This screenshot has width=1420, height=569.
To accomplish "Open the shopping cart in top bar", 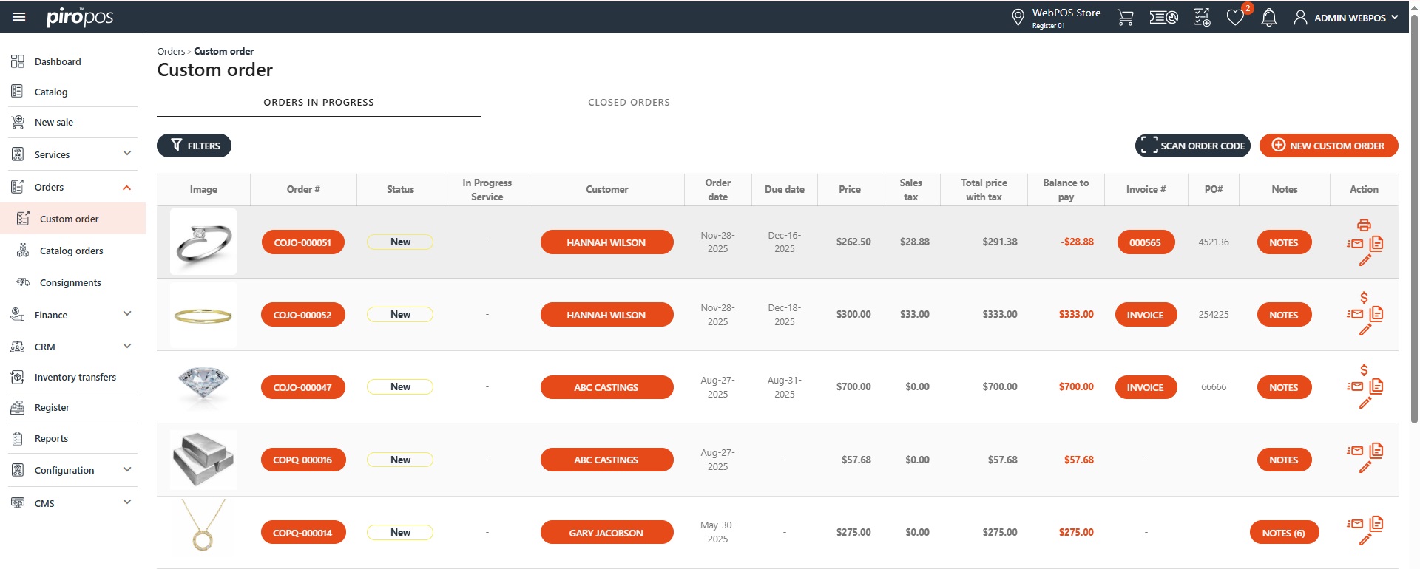I will [x=1125, y=18].
